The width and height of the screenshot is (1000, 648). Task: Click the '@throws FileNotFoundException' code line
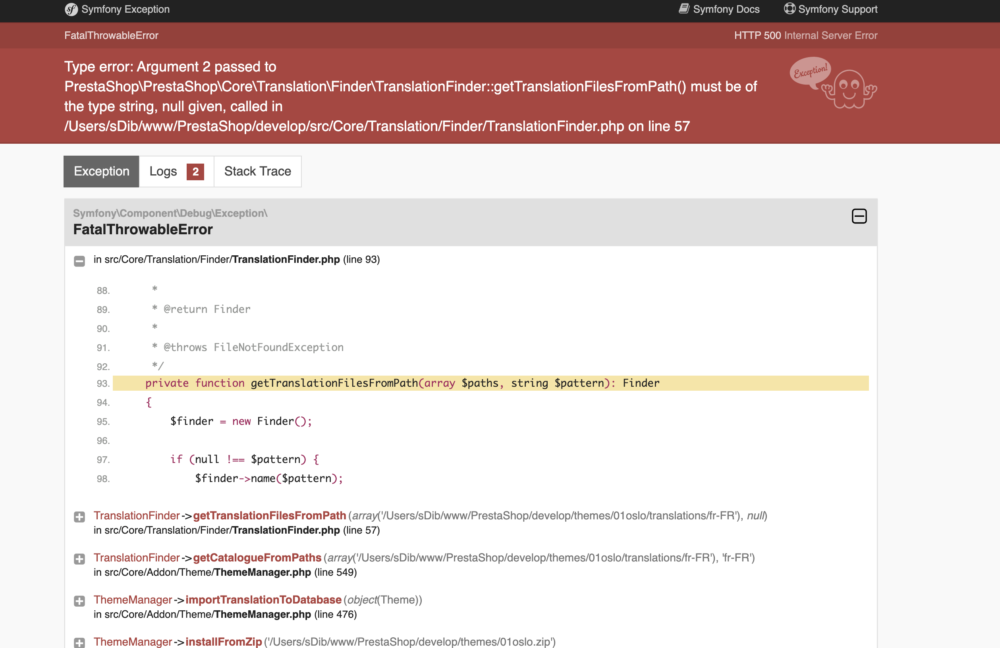point(247,347)
